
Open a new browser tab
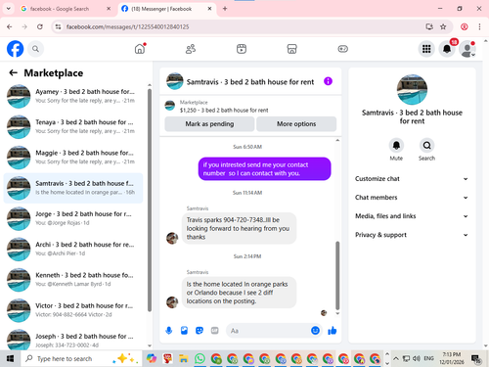[x=225, y=9]
